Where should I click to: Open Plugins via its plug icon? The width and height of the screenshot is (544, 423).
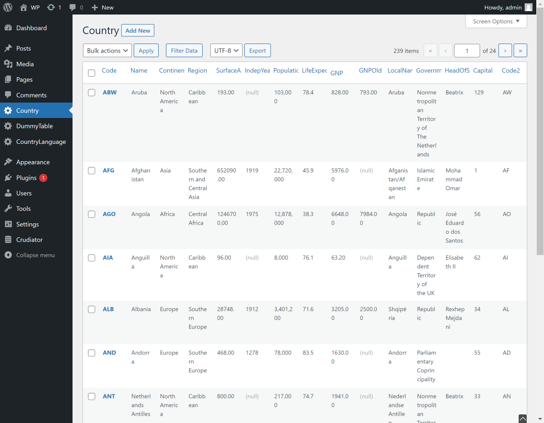pyautogui.click(x=8, y=178)
